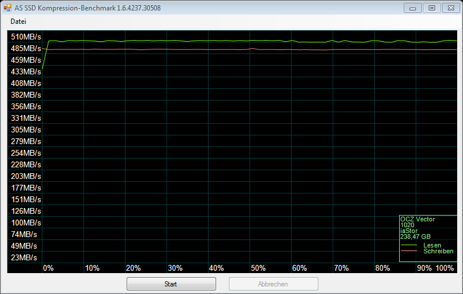The height and width of the screenshot is (294, 463).
Task: Click the 1020 firmware text in legend
Action: click(x=407, y=225)
